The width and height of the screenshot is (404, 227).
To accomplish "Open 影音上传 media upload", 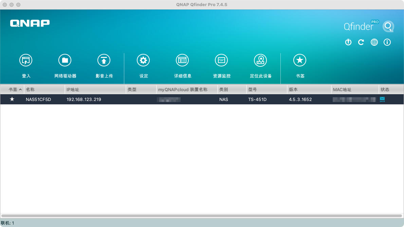I will tap(104, 60).
